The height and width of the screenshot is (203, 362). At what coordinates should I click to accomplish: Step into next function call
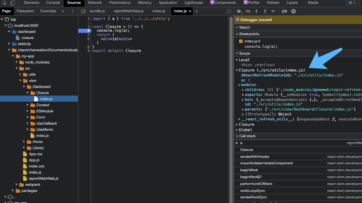click(256, 11)
